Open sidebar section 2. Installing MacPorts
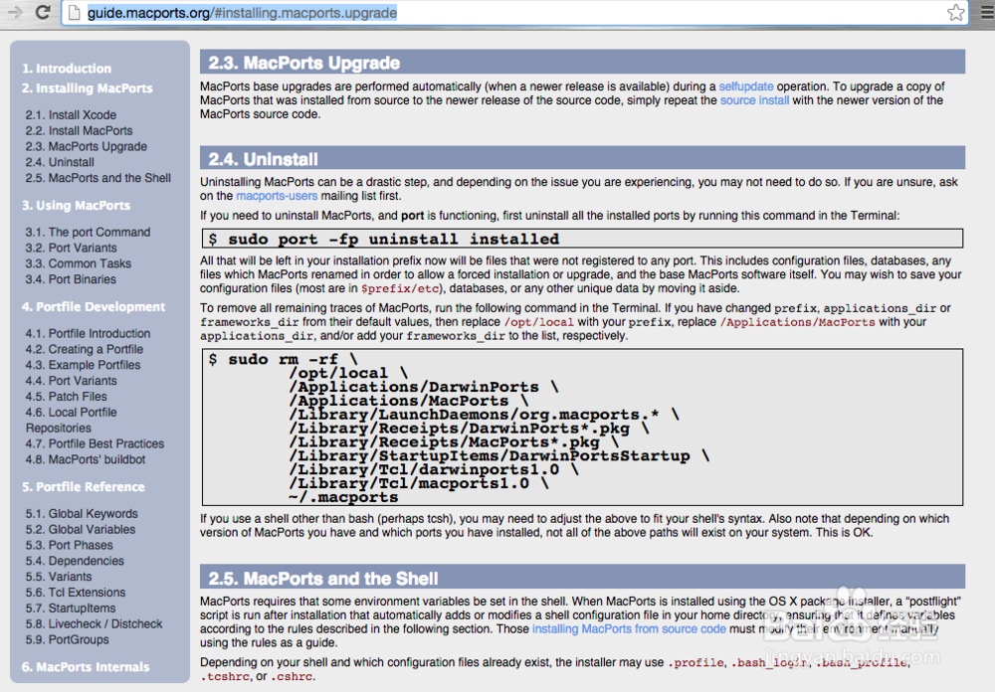Image resolution: width=995 pixels, height=692 pixels. pyautogui.click(x=87, y=88)
